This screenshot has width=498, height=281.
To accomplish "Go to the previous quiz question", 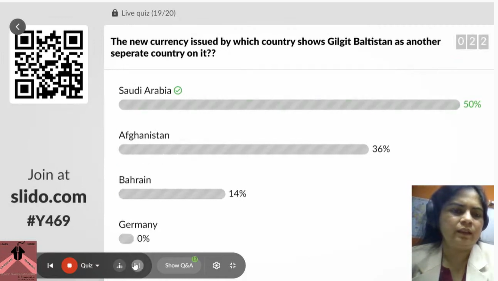I will click(x=50, y=265).
